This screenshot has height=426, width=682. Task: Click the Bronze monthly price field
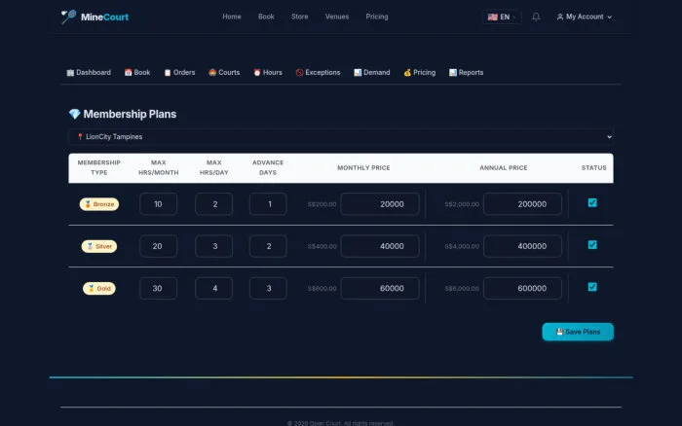pyautogui.click(x=380, y=204)
